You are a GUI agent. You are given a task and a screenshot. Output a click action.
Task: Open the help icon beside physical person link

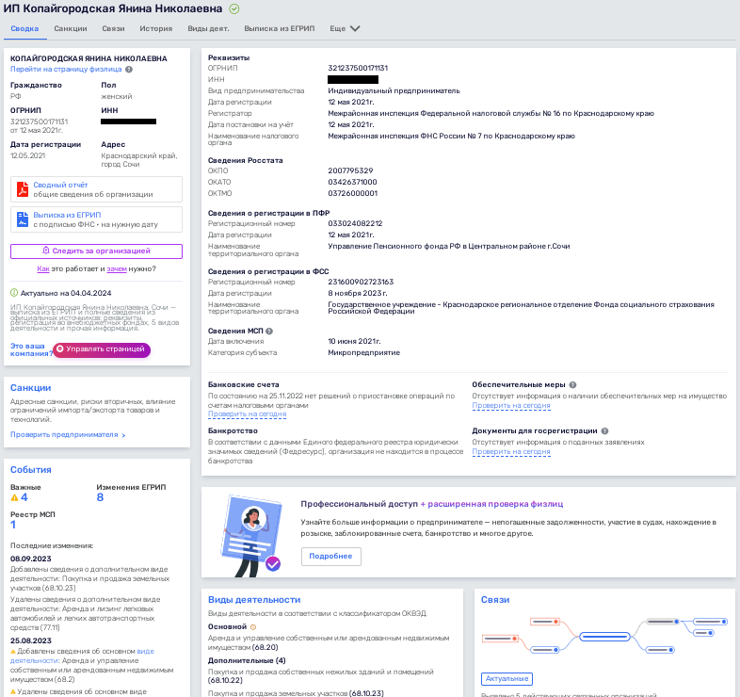(129, 70)
